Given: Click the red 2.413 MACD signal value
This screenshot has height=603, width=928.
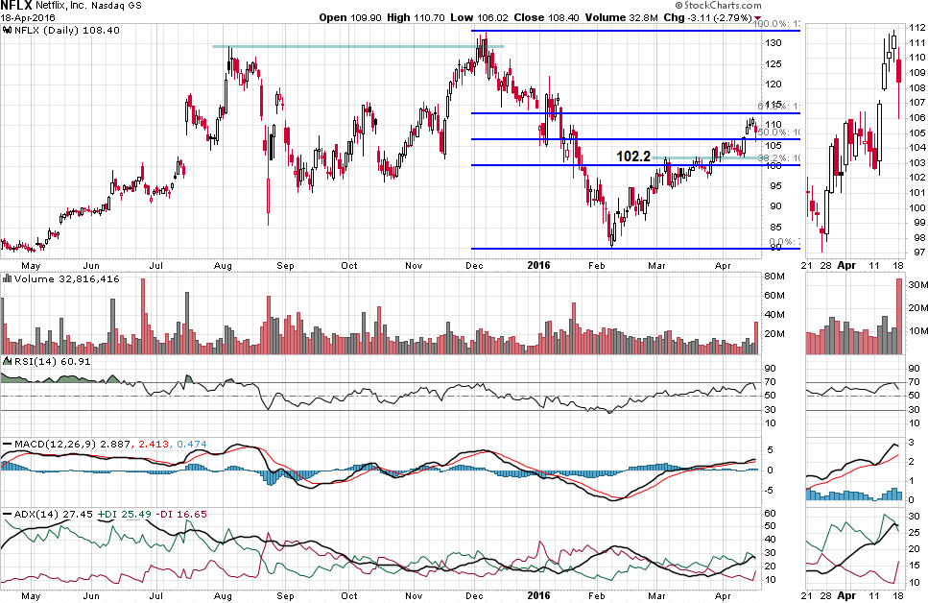Looking at the screenshot, I should point(154,444).
